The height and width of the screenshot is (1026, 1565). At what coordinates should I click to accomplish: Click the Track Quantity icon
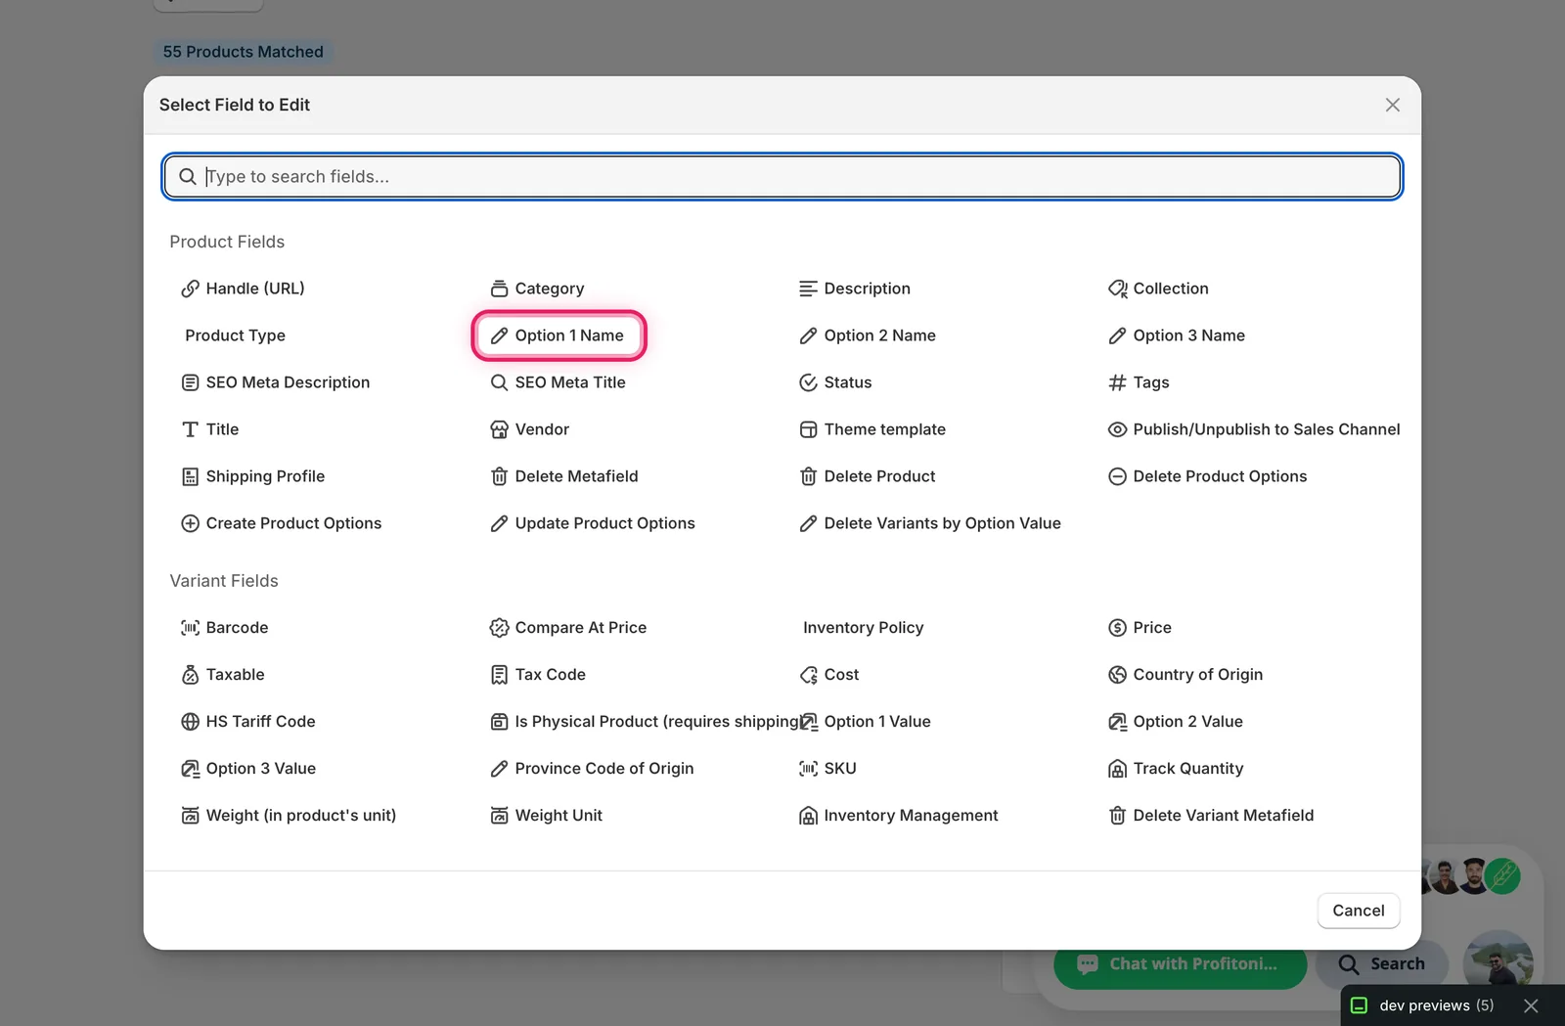1117,769
